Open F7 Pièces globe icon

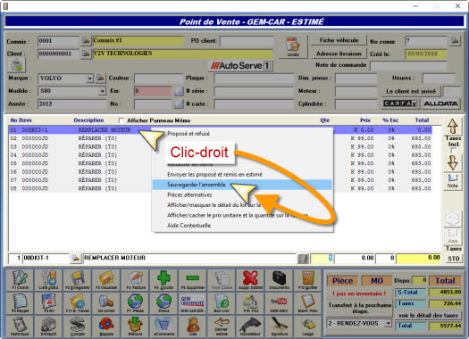(135, 303)
